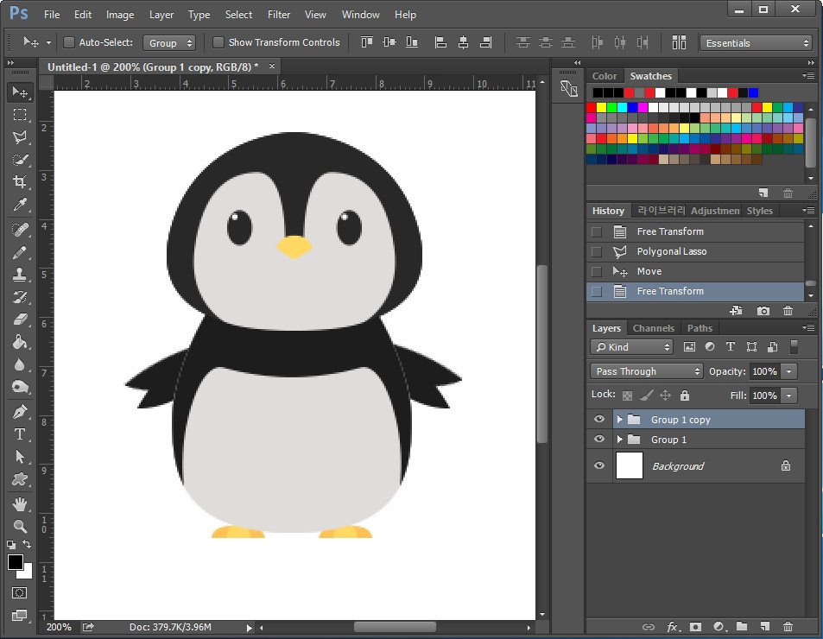Screen dimensions: 823x639
Task: Open Pass Through blend mode dropdown
Action: (x=646, y=371)
